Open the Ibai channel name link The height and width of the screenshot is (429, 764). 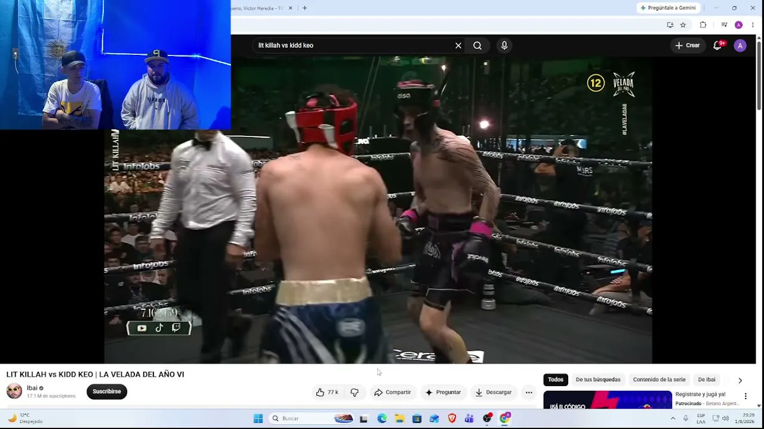pyautogui.click(x=32, y=388)
